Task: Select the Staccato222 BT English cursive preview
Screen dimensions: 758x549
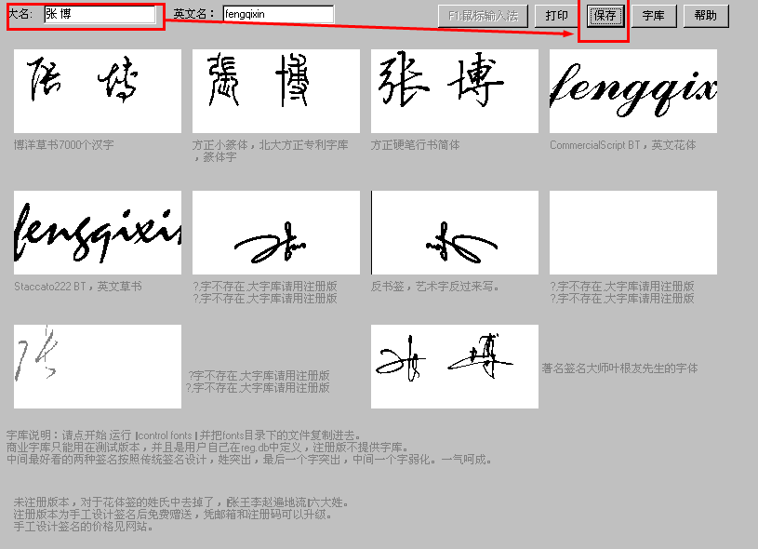Action: coord(98,233)
